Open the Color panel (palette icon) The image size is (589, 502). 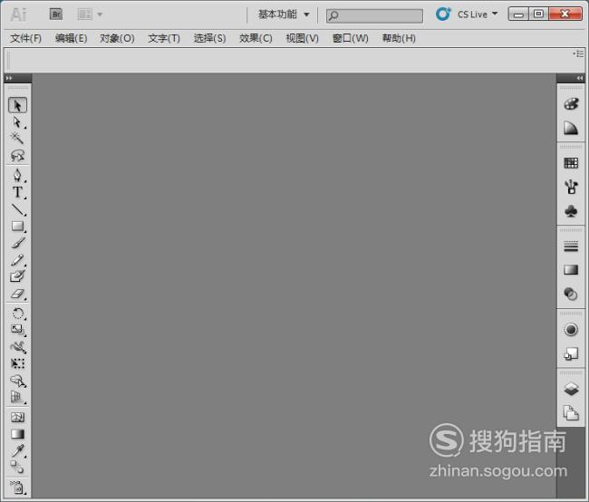pyautogui.click(x=571, y=104)
